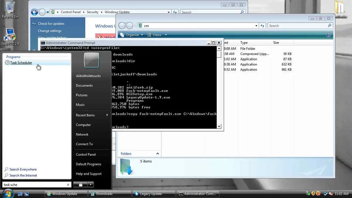Click the Switch between windows quick launch icon
This screenshot has height=198, width=352.
click(x=26, y=194)
